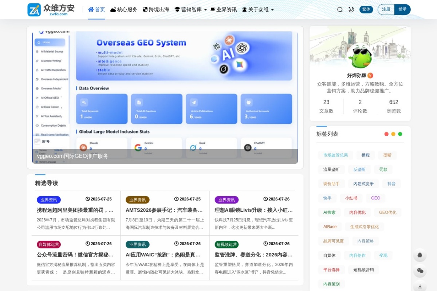Select the 快手 tag
The width and height of the screenshot is (437, 291).
(x=327, y=198)
